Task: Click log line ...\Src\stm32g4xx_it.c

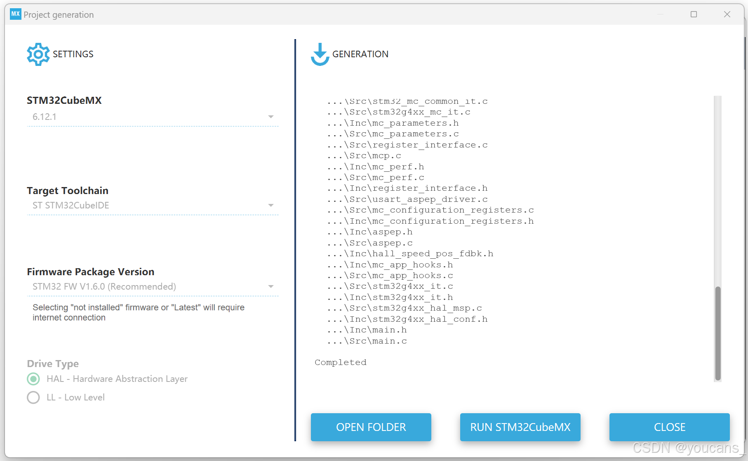Action: (x=390, y=286)
